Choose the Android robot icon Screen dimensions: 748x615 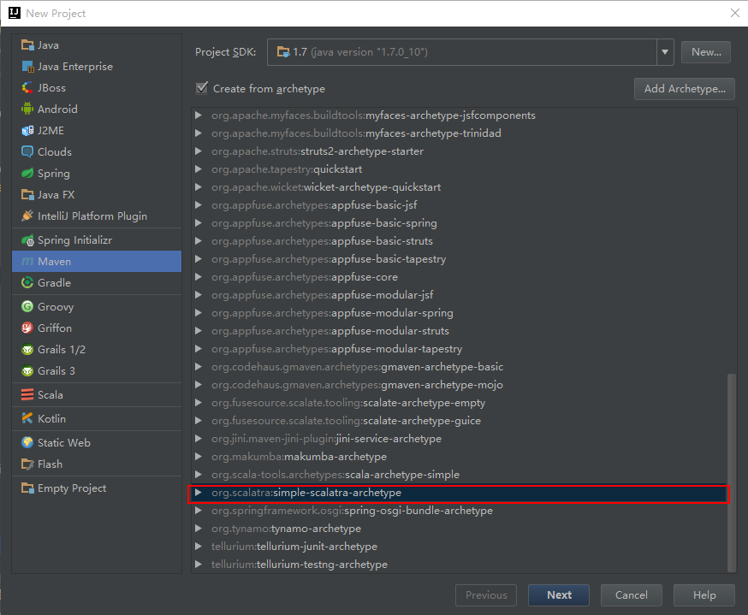pos(27,109)
